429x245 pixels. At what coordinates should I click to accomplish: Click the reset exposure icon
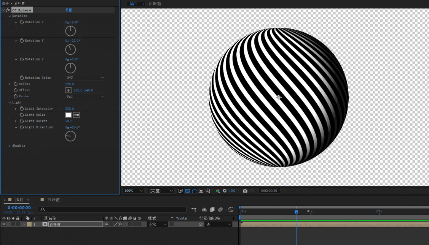225,191
